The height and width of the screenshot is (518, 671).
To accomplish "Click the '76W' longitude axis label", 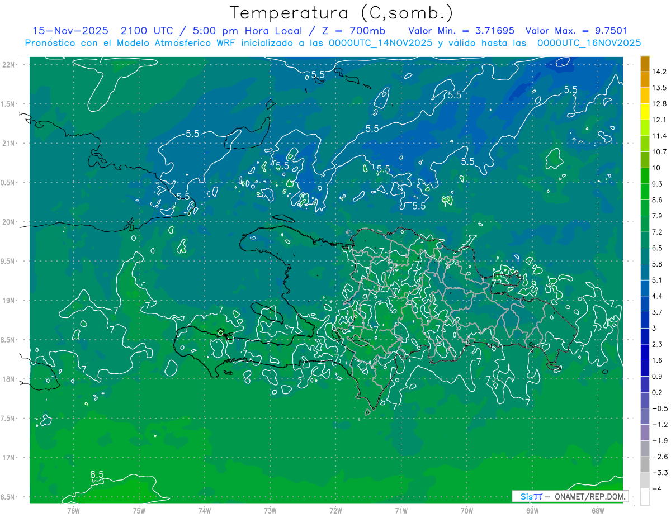I will coord(73,511).
